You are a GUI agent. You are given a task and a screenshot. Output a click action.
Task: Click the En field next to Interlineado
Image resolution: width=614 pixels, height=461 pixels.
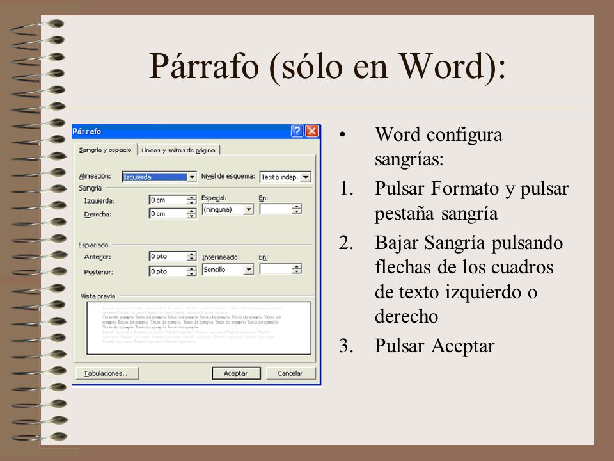tap(276, 270)
